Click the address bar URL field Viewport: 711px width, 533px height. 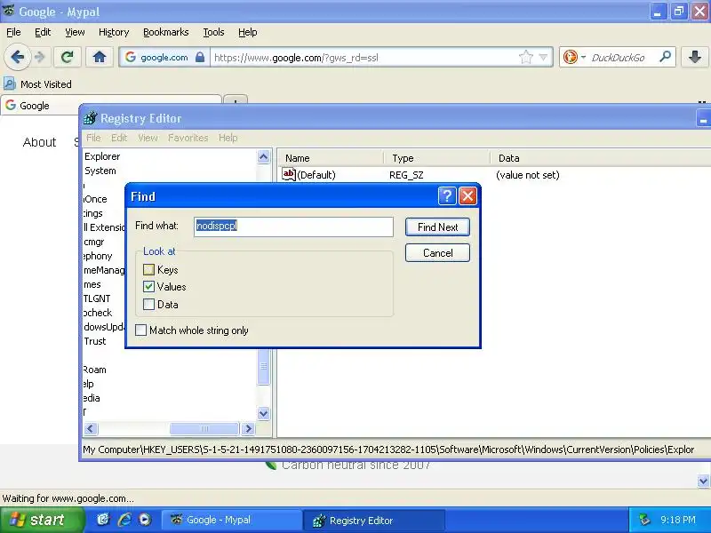pyautogui.click(x=363, y=58)
